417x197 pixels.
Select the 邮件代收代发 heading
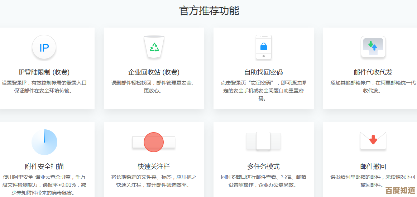coord(373,72)
